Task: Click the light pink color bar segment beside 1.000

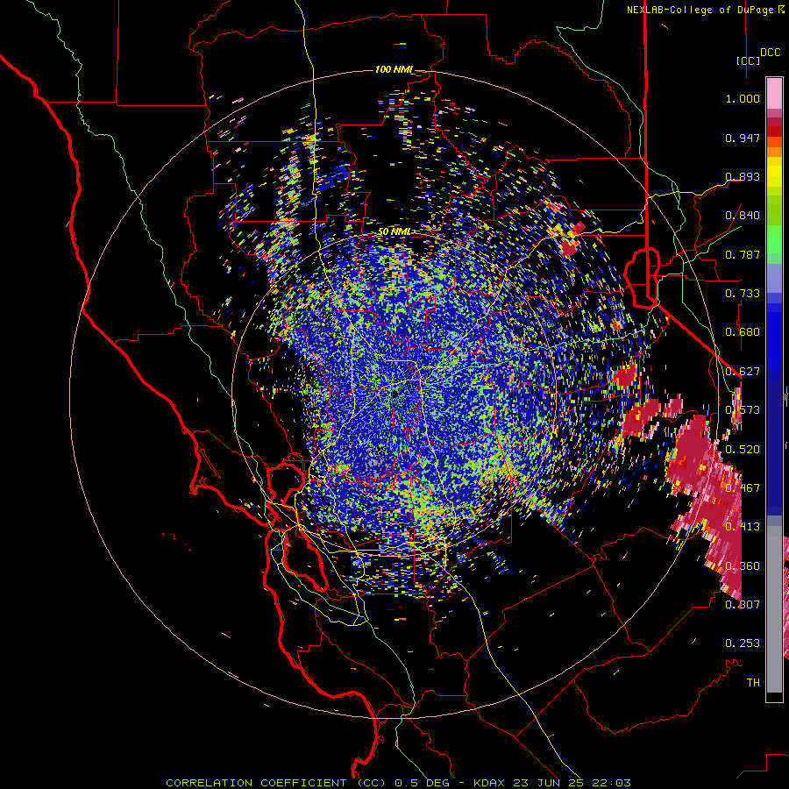Action: 774,94
